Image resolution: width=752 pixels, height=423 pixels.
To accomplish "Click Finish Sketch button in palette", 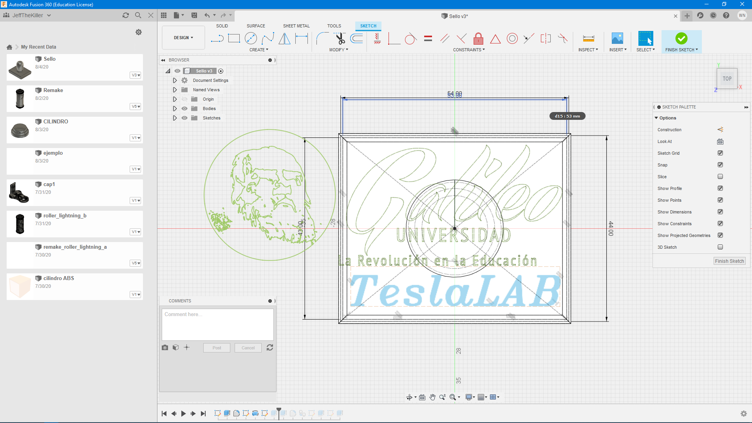I will point(729,261).
